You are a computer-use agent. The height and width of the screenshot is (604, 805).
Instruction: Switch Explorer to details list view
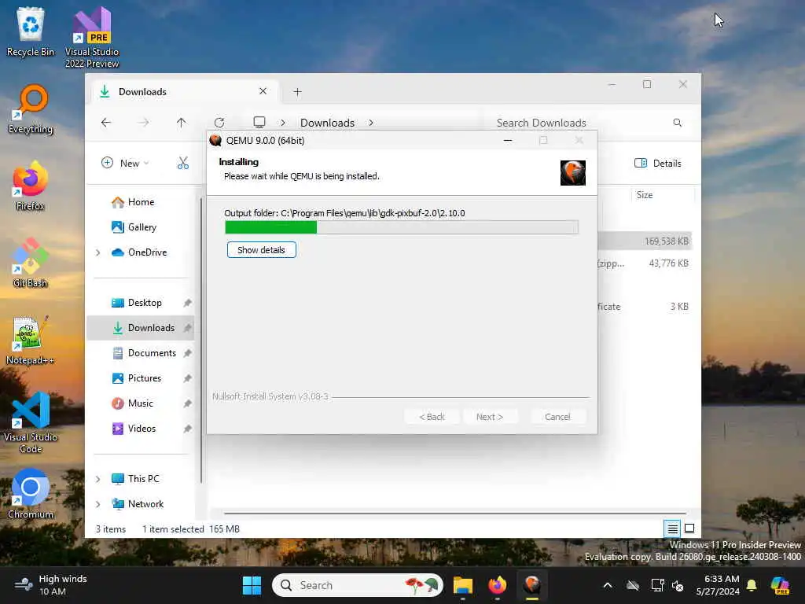(x=672, y=528)
